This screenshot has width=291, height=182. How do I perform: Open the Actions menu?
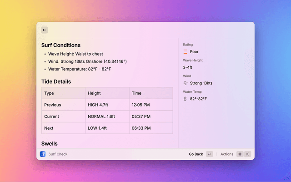(227, 154)
